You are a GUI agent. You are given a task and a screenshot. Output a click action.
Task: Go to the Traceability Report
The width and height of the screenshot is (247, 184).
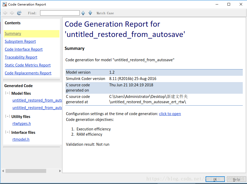click(x=21, y=57)
